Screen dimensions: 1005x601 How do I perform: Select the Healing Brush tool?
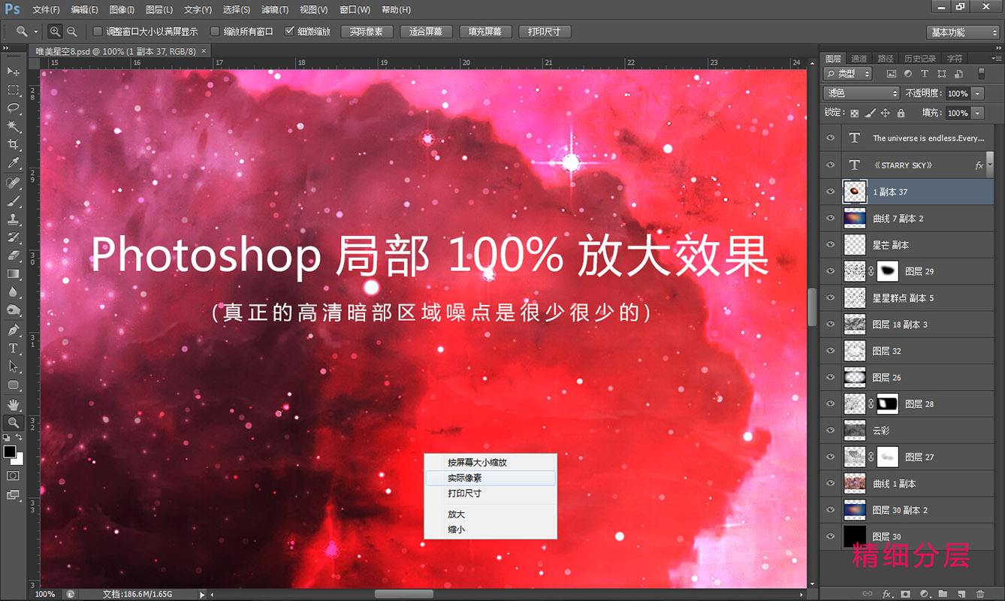pos(14,183)
